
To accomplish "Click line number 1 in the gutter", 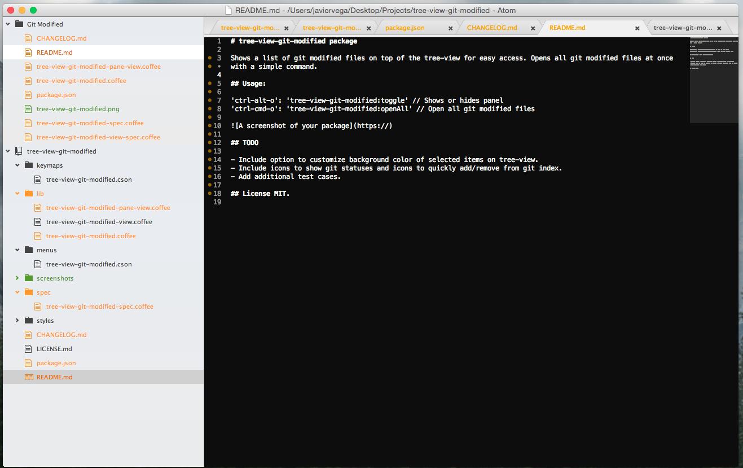I will click(x=219, y=41).
